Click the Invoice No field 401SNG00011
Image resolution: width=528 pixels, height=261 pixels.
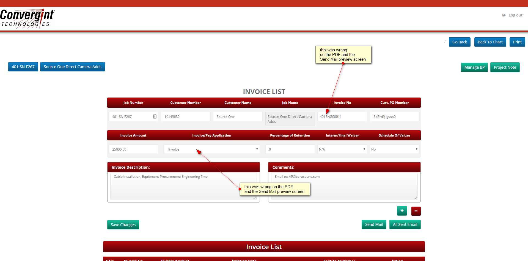click(342, 116)
